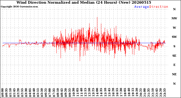Click the red Direction legend label
This screenshot has height=98, width=181.
159,7
